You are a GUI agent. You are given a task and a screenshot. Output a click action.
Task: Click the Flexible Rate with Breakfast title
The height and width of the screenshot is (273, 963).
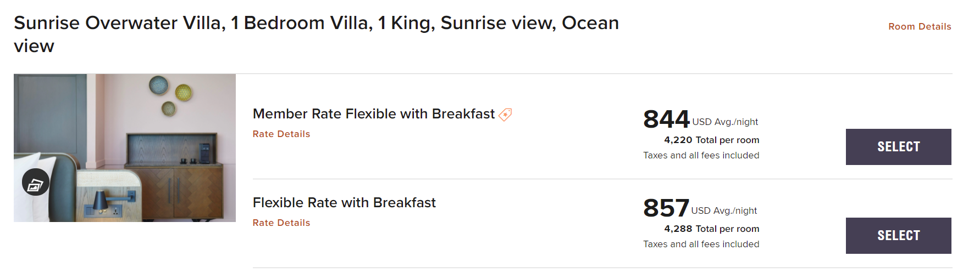tap(344, 203)
